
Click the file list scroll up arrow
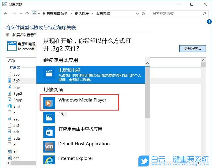[x=203, y=60]
